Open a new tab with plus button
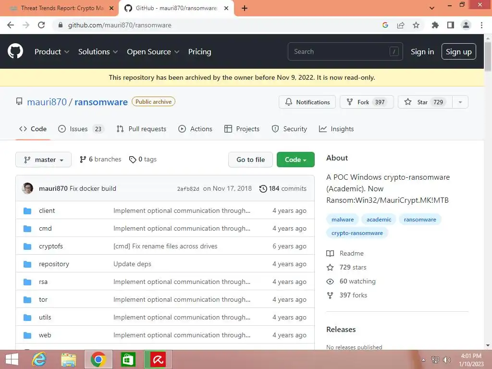This screenshot has height=369, width=492. pyautogui.click(x=245, y=8)
